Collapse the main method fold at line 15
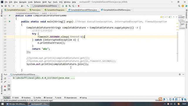The height and width of the screenshot is (106, 188). click(x=15, y=25)
